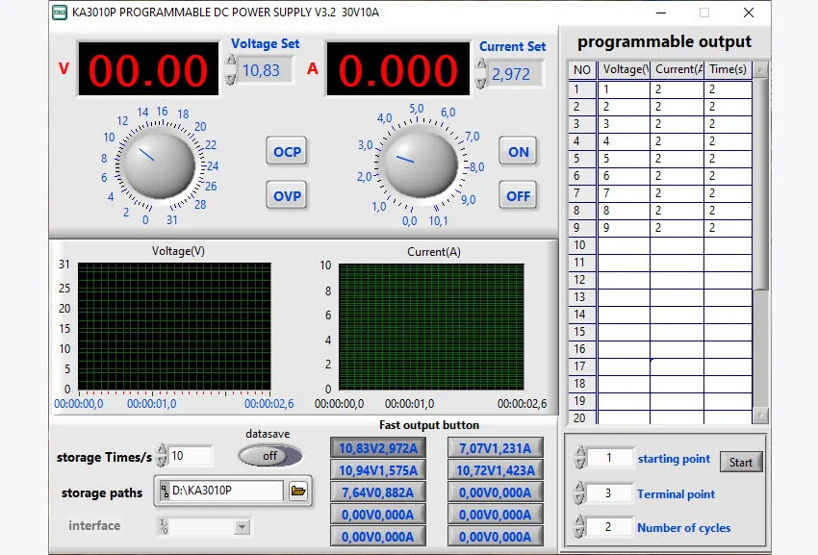The width and height of the screenshot is (818, 555).
Task: Adjust the starting point stepper
Action: pyautogui.click(x=578, y=459)
